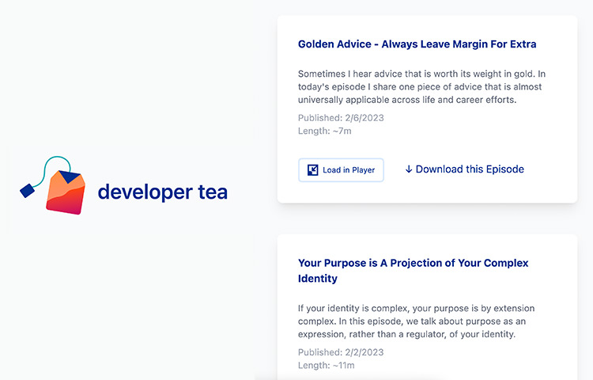Click the 'If your identity is complex' description

pos(417,321)
